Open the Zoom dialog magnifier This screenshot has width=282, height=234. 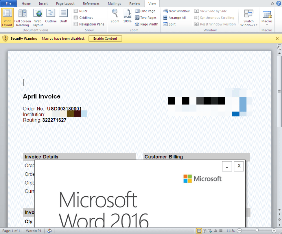click(x=115, y=16)
